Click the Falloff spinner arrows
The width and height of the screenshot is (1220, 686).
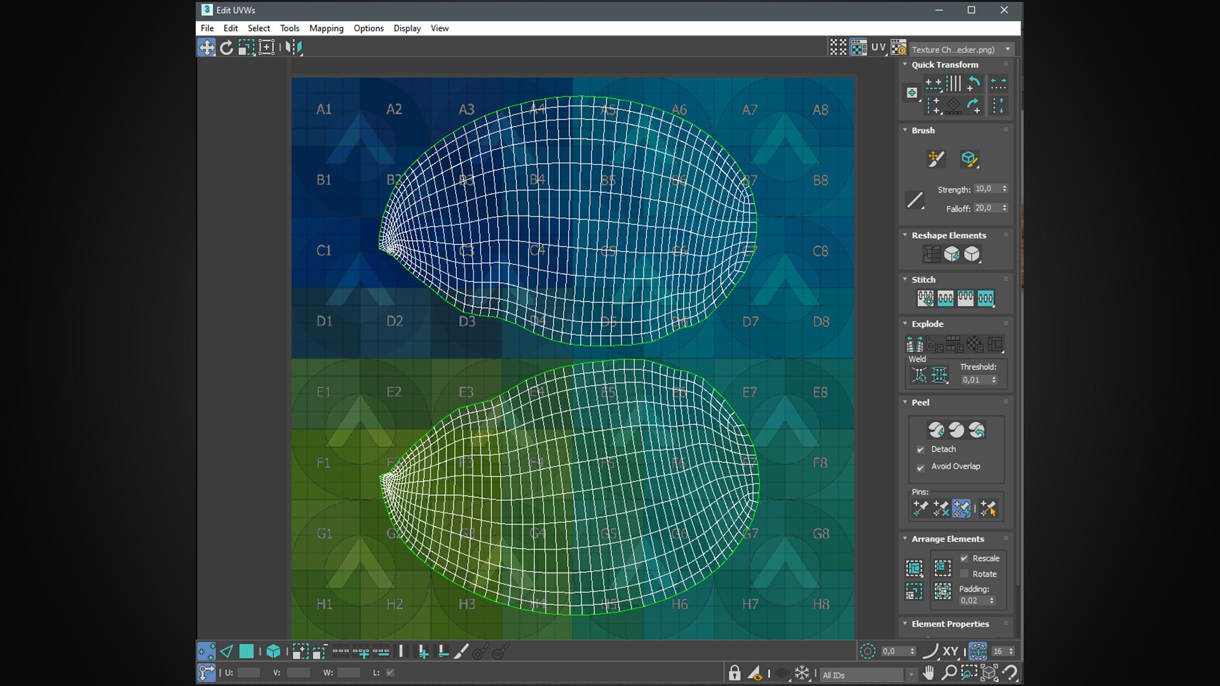pos(1005,208)
